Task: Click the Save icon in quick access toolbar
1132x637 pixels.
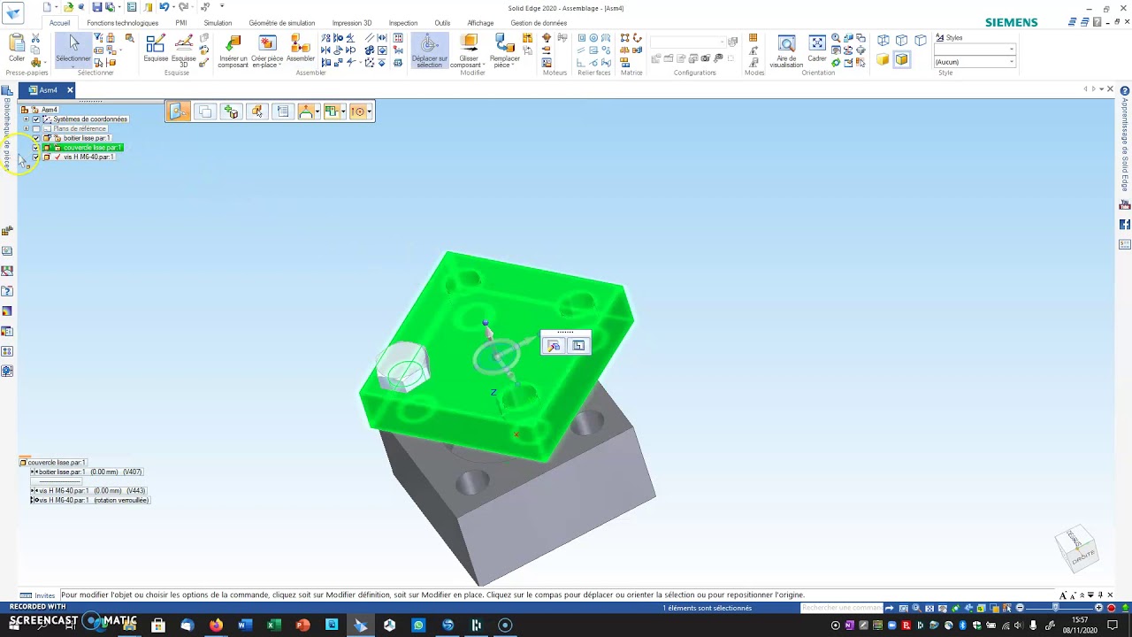Action: (97, 7)
